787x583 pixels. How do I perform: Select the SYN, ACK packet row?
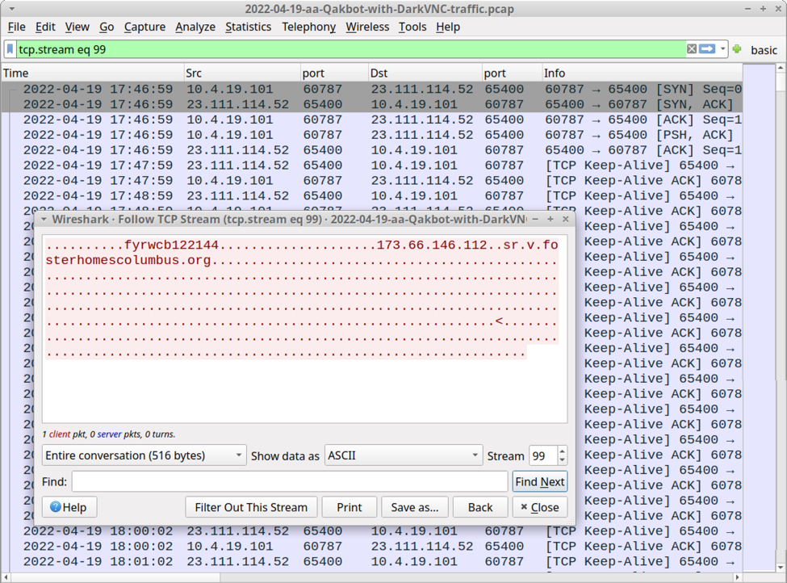click(372, 104)
